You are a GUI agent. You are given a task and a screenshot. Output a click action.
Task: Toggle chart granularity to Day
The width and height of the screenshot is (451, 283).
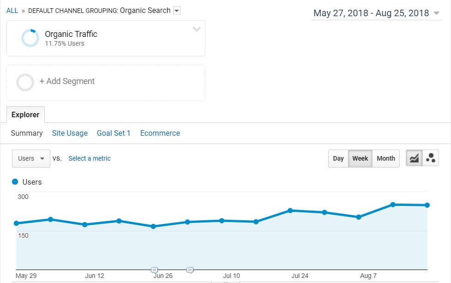(338, 158)
